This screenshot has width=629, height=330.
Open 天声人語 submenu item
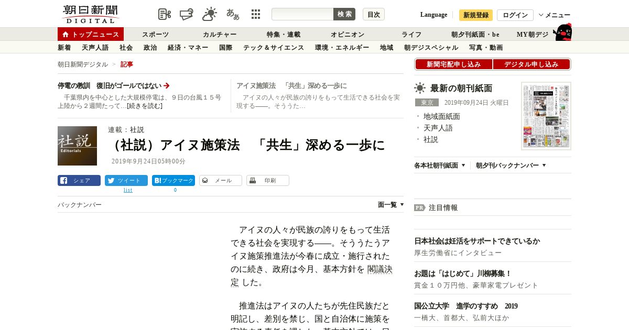95,48
